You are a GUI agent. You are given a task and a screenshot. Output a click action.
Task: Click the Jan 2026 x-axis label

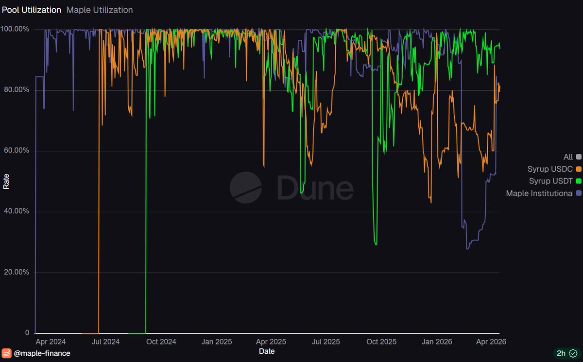click(437, 342)
